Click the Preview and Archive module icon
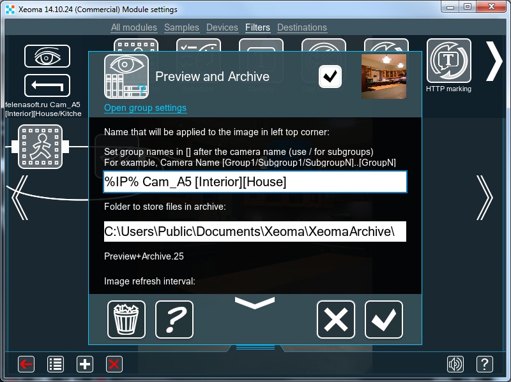This screenshot has width=511, height=382. (126, 77)
